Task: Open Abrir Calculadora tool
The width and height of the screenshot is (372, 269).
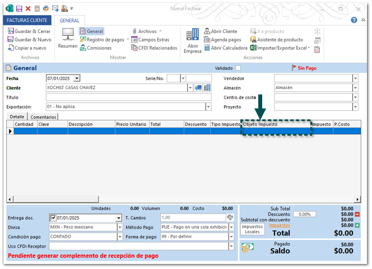Action: [226, 48]
